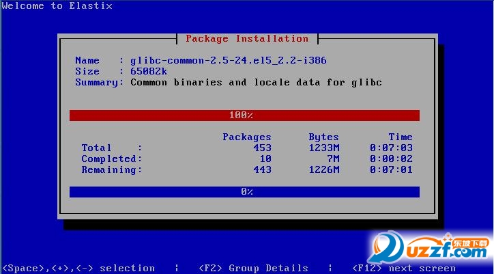Click completed bytes value 7M

(x=333, y=159)
